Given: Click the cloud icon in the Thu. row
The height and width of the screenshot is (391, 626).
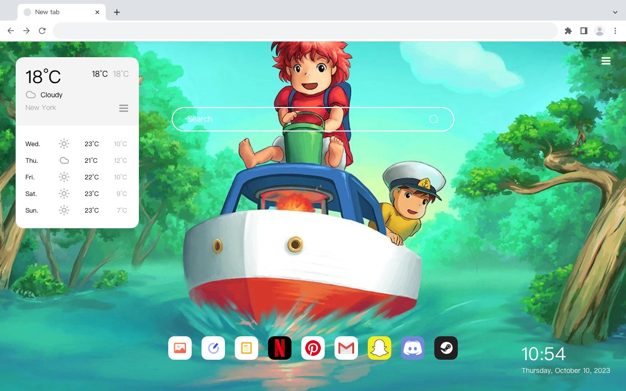Looking at the screenshot, I should 64,160.
